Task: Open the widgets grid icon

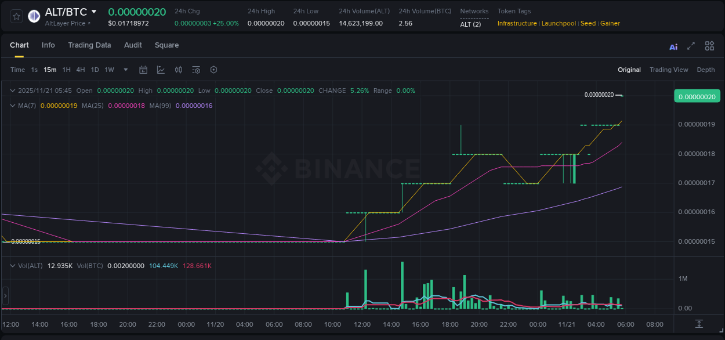Action: point(709,46)
